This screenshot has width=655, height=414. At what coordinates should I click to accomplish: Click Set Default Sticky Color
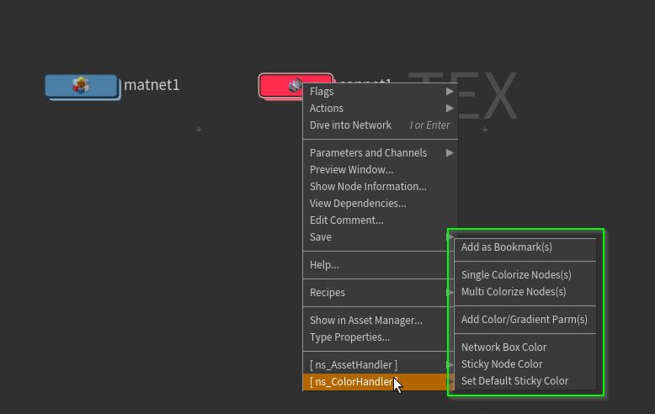click(x=514, y=381)
